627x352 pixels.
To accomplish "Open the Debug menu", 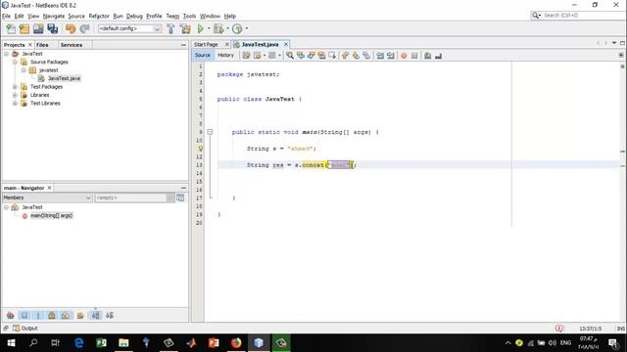I will [x=134, y=16].
